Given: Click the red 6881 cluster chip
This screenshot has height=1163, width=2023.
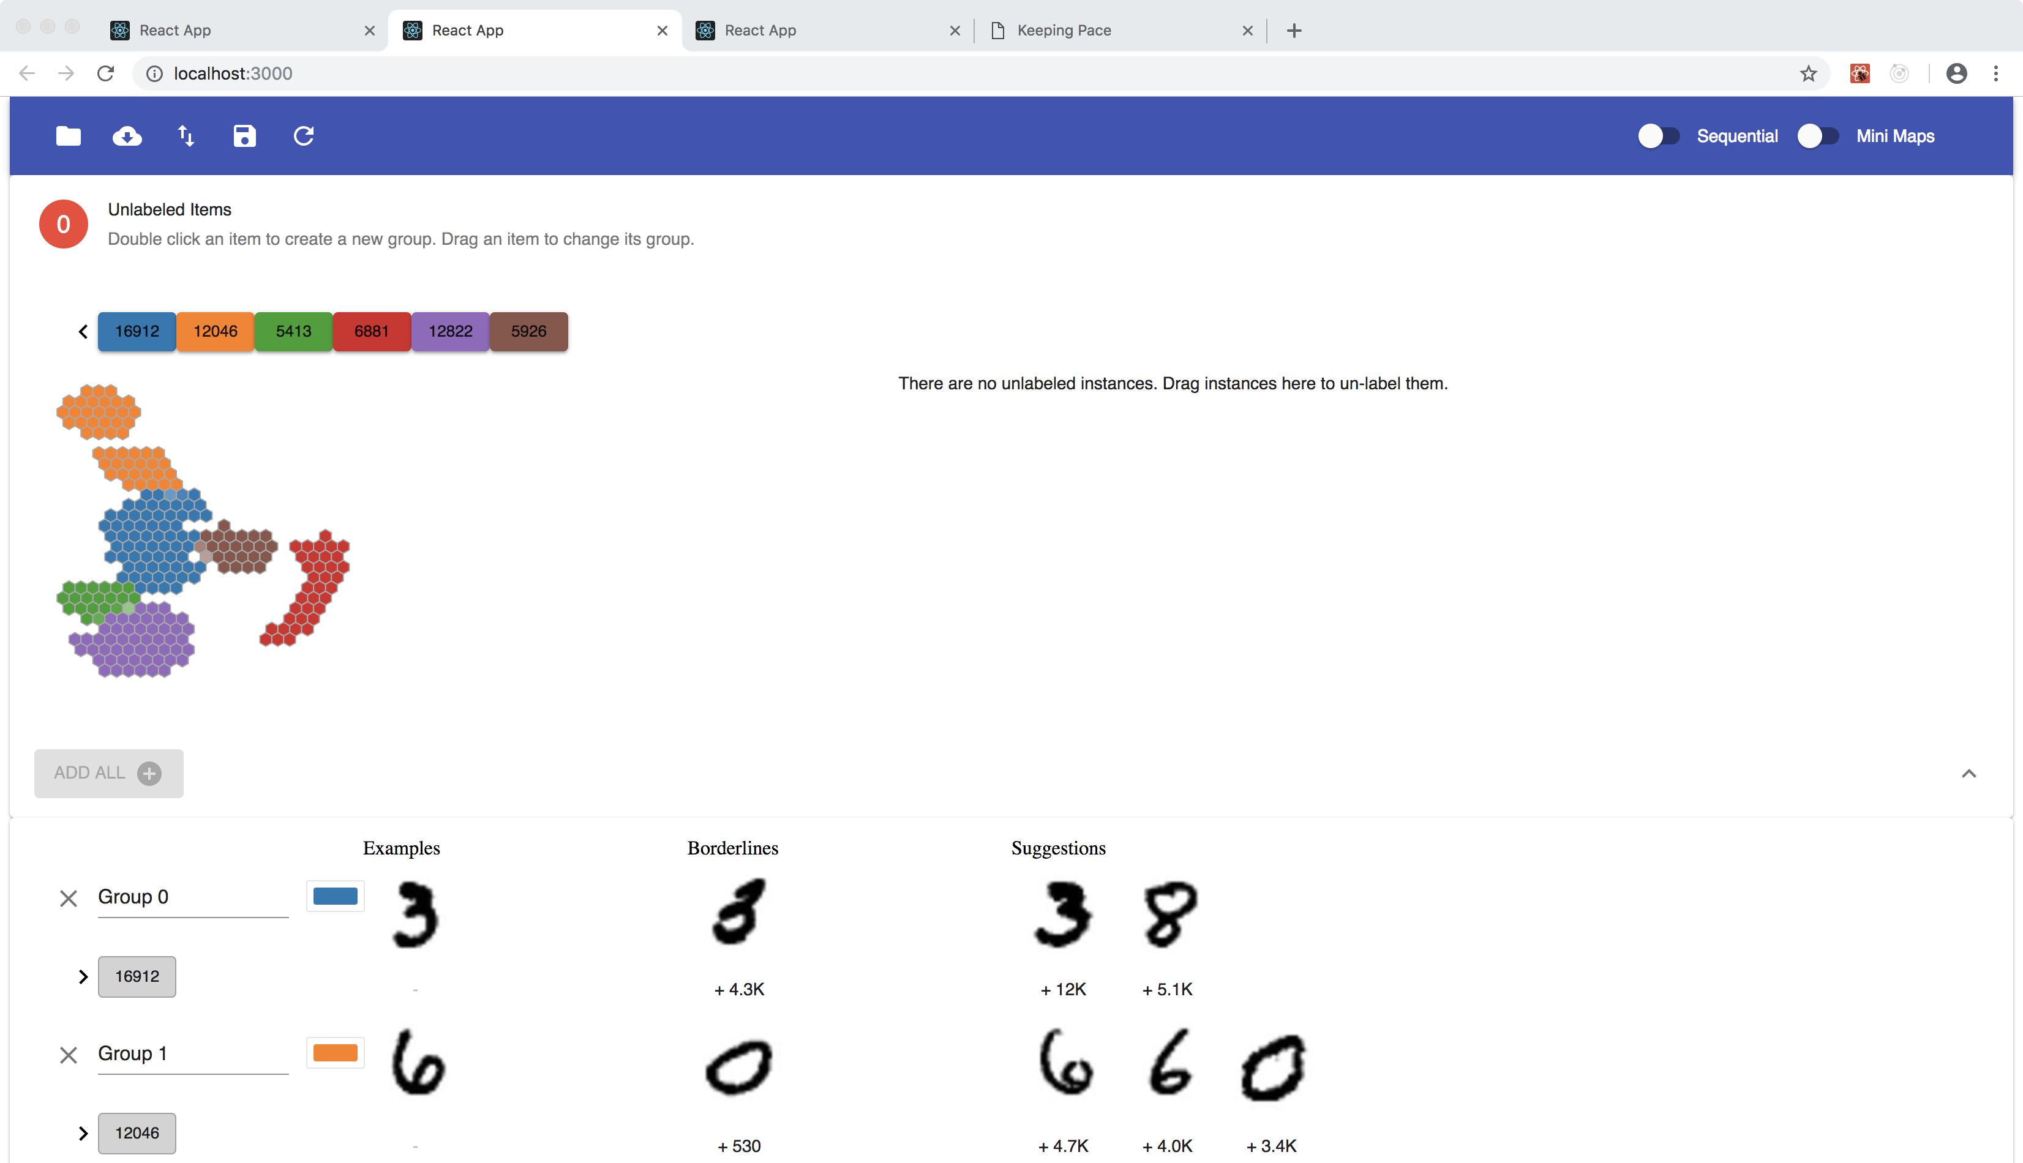Looking at the screenshot, I should pos(372,332).
